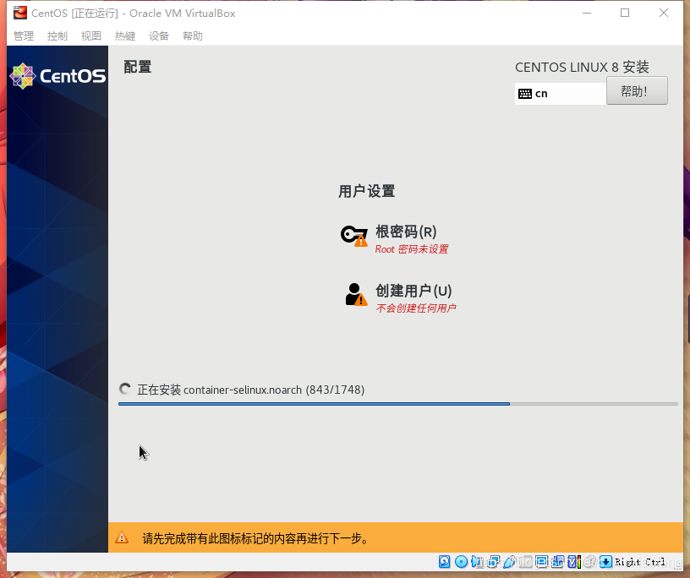The height and width of the screenshot is (578, 690).
Task: Click the 'container-selinux.noarch (843/1748)' status text
Action: (274, 390)
